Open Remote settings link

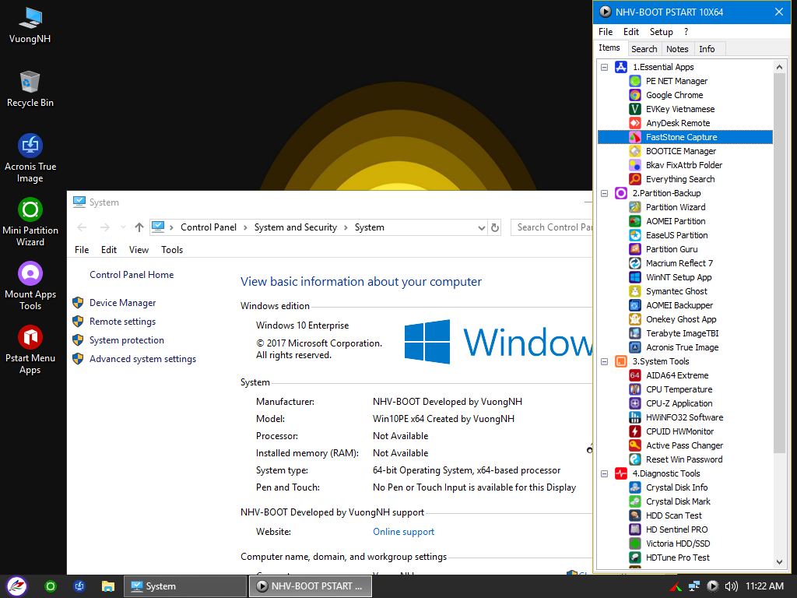pyautogui.click(x=122, y=322)
